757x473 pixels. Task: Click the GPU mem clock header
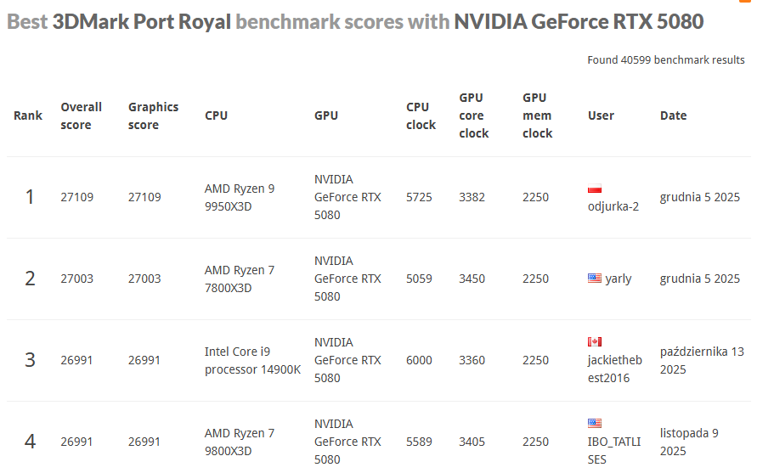[537, 115]
